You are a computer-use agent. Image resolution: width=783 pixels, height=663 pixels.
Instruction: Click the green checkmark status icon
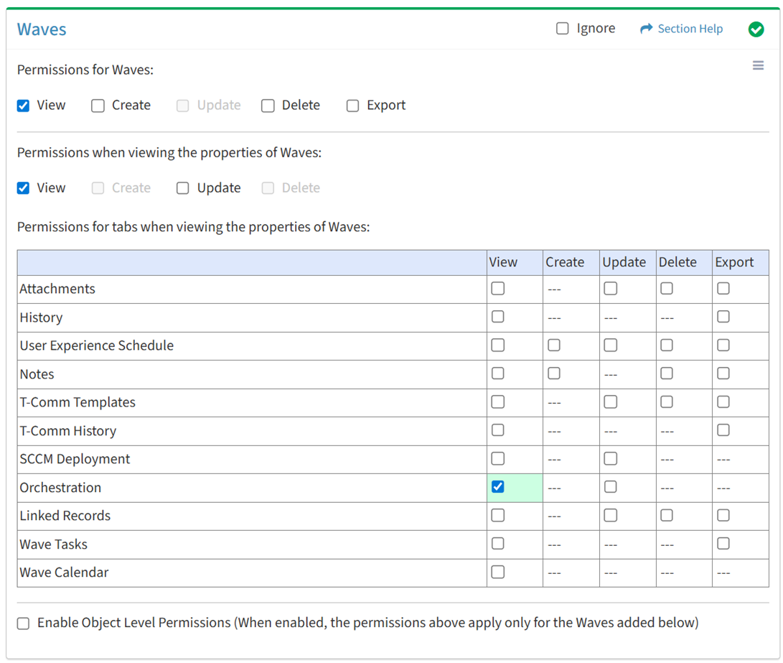[756, 29]
